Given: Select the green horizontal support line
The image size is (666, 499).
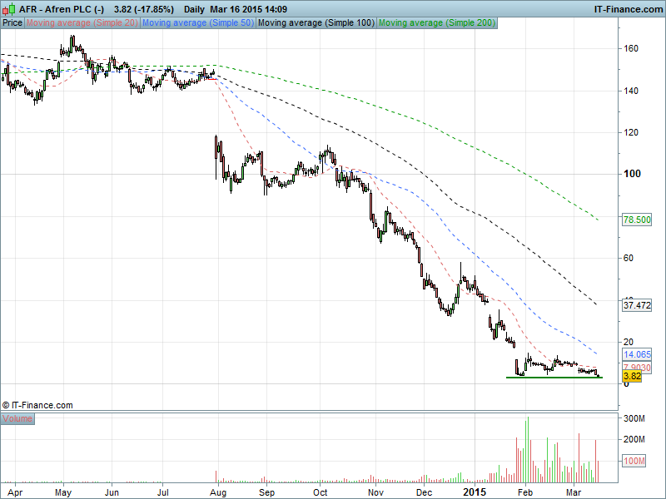Looking at the screenshot, I should tap(554, 378).
